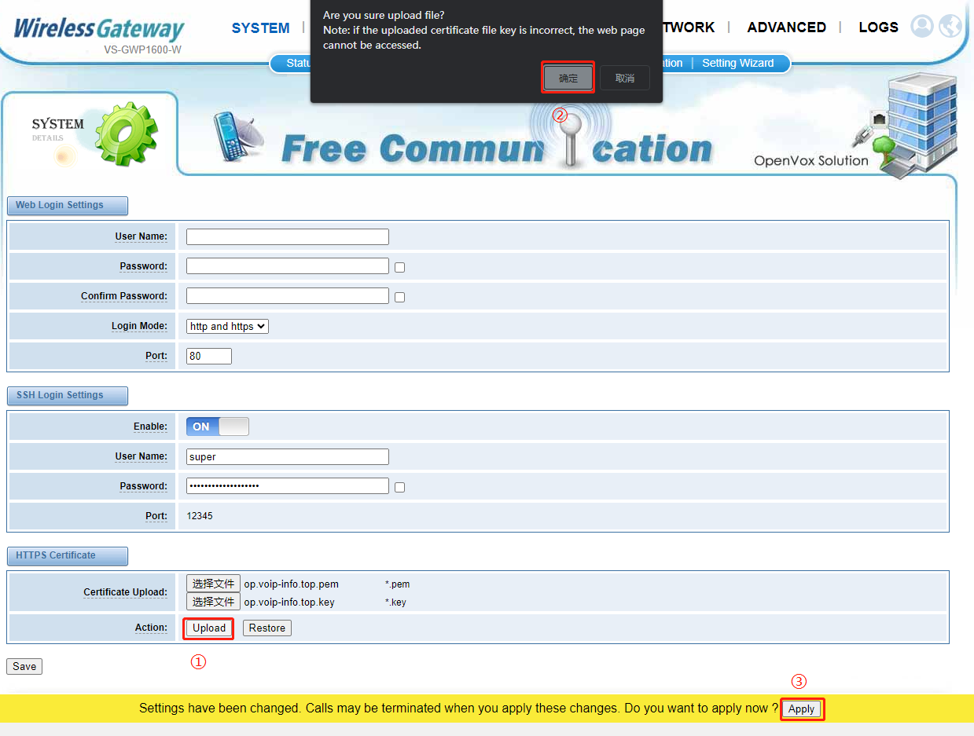Image resolution: width=974 pixels, height=736 pixels.
Task: Click the Login Mode label
Action: pyautogui.click(x=139, y=326)
